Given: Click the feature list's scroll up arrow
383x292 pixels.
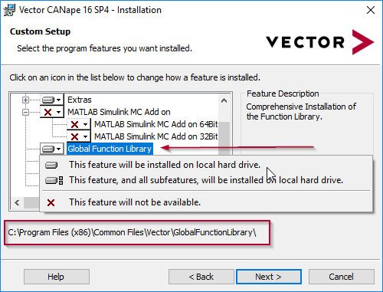Looking at the screenshot, I should coord(224,100).
